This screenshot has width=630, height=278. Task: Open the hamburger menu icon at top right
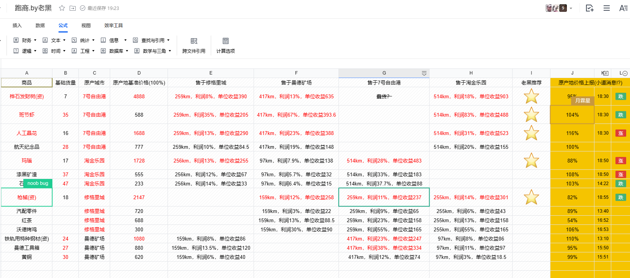point(607,8)
